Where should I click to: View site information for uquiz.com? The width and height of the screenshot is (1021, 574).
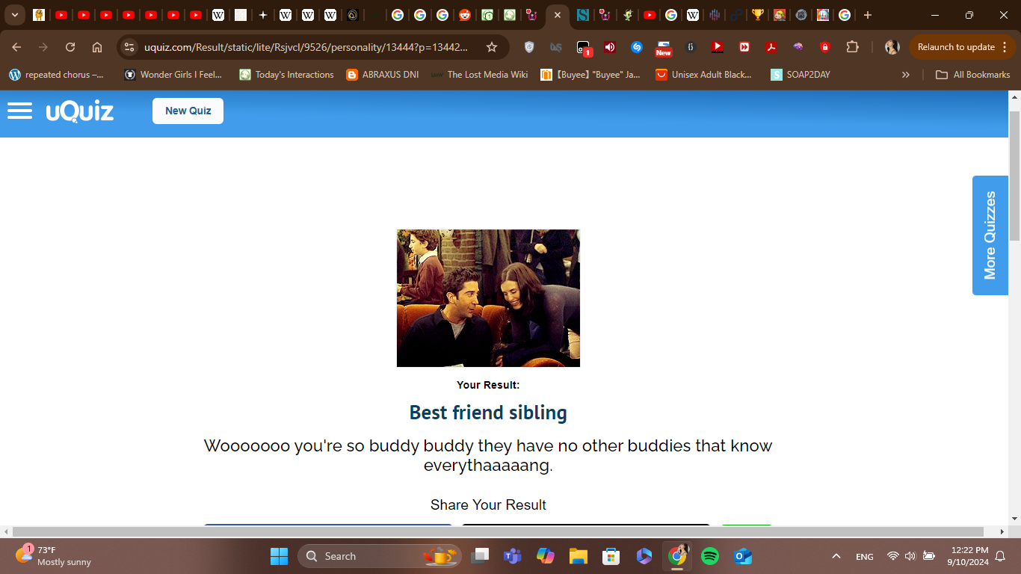(129, 47)
